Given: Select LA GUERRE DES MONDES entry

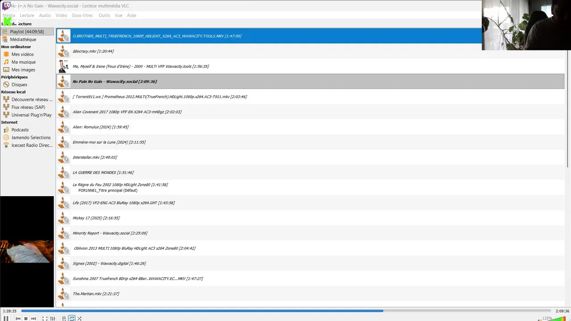Looking at the screenshot, I should 310,173.
